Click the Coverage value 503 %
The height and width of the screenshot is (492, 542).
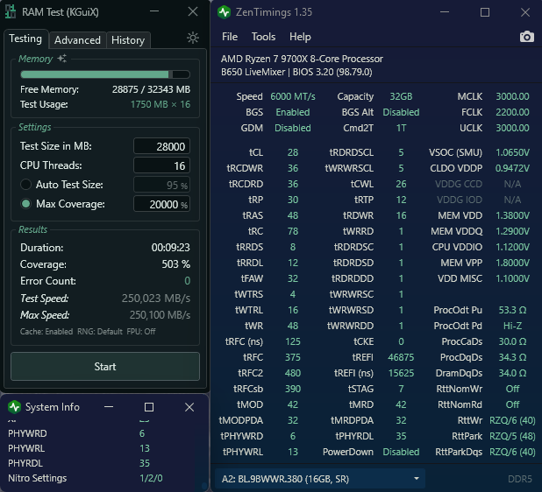click(176, 264)
